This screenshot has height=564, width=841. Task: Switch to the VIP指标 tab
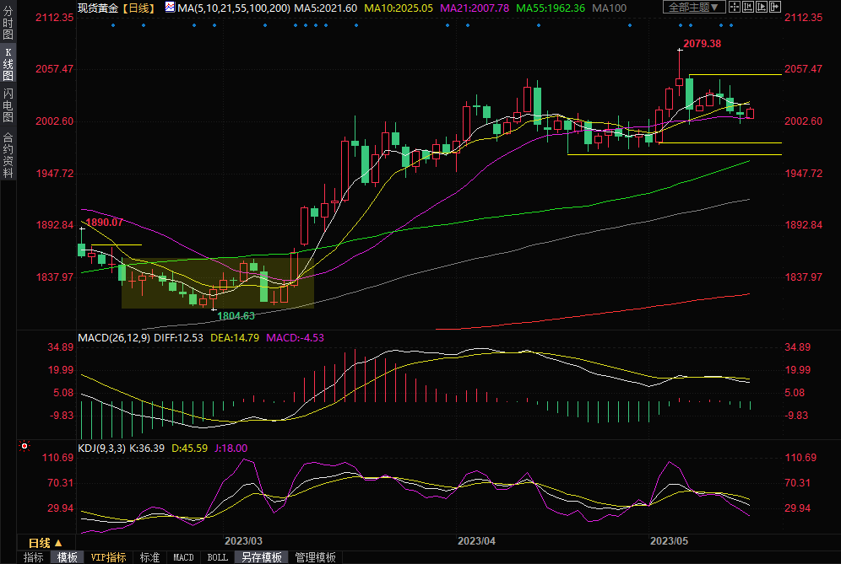[108, 557]
